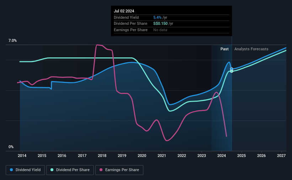
Task: Click the Past section label
Action: [224, 49]
